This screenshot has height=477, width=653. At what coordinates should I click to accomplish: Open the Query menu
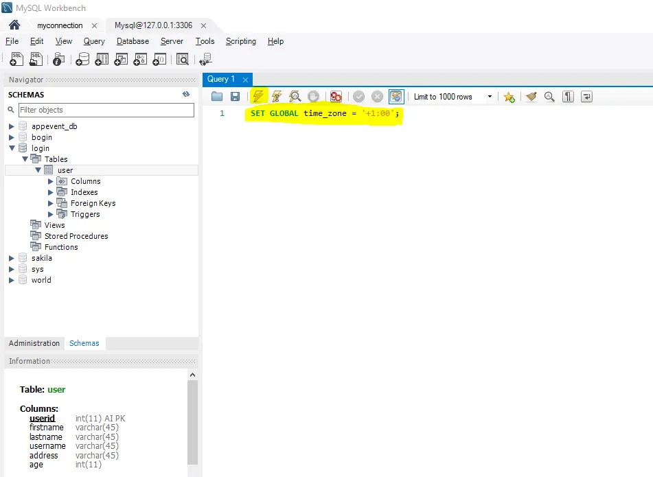(x=94, y=41)
